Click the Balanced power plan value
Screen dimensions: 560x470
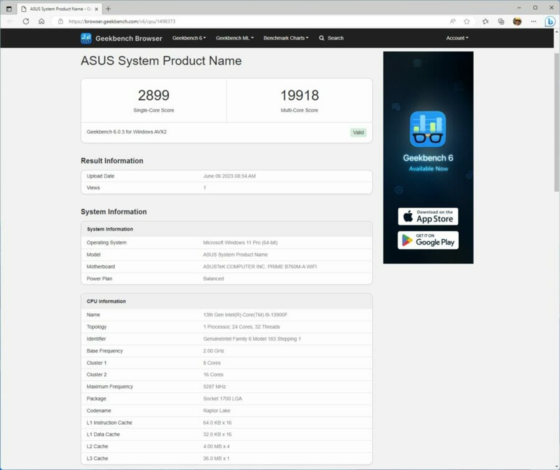coord(213,279)
